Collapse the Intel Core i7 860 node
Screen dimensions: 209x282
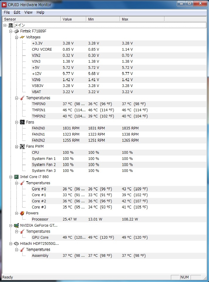[x=11, y=177]
